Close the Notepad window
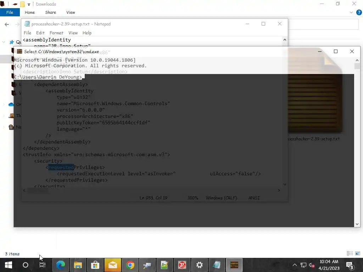 [x=280, y=24]
